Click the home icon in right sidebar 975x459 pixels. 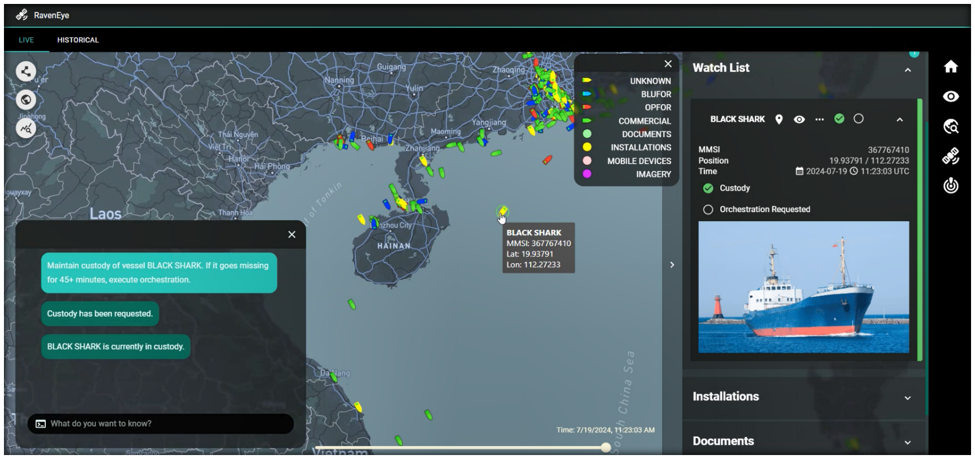(951, 67)
